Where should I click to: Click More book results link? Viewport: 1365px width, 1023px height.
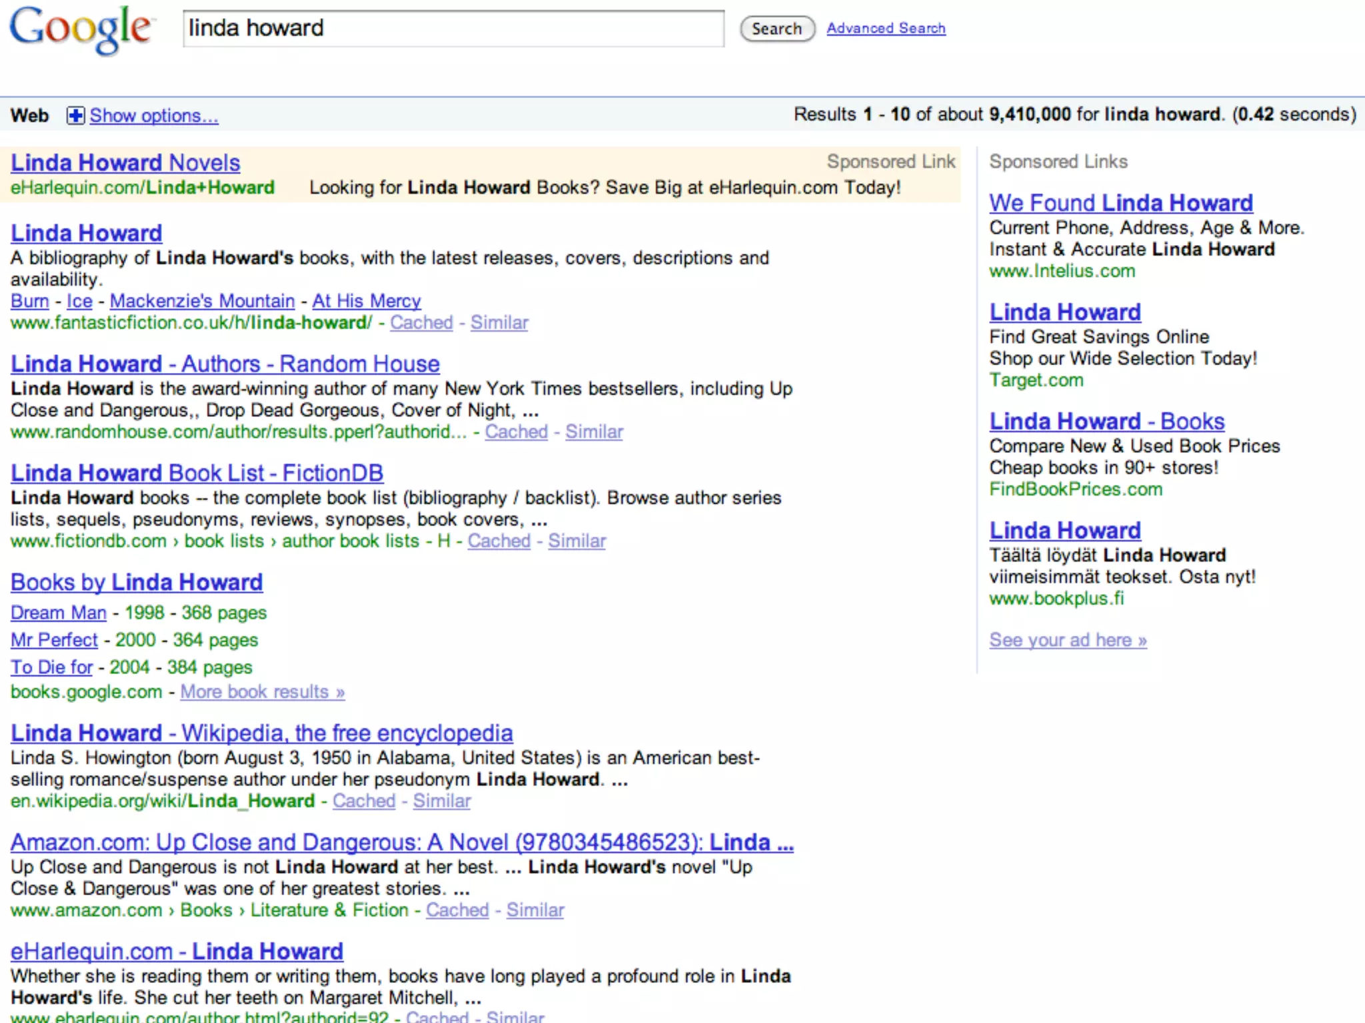tap(262, 692)
